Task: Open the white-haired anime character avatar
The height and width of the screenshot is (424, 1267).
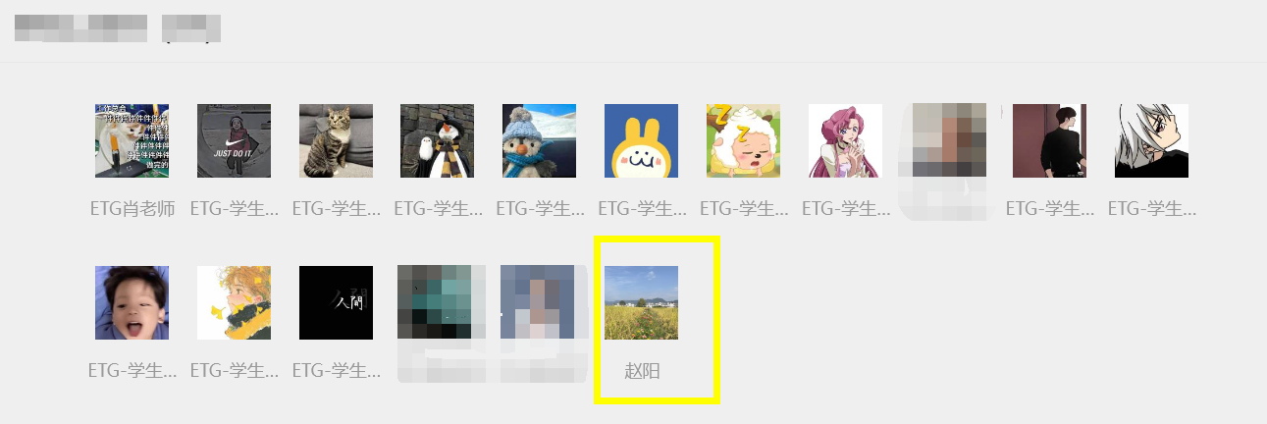Action: 1151,140
